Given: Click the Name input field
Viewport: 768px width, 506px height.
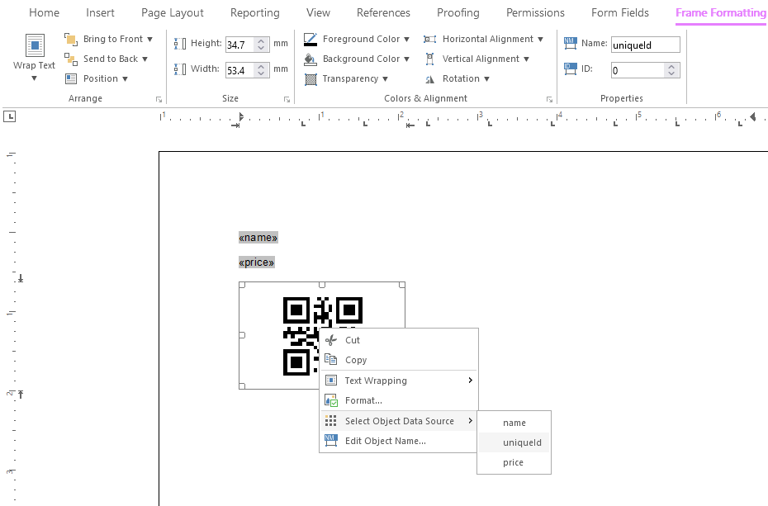Looking at the screenshot, I should [x=646, y=45].
